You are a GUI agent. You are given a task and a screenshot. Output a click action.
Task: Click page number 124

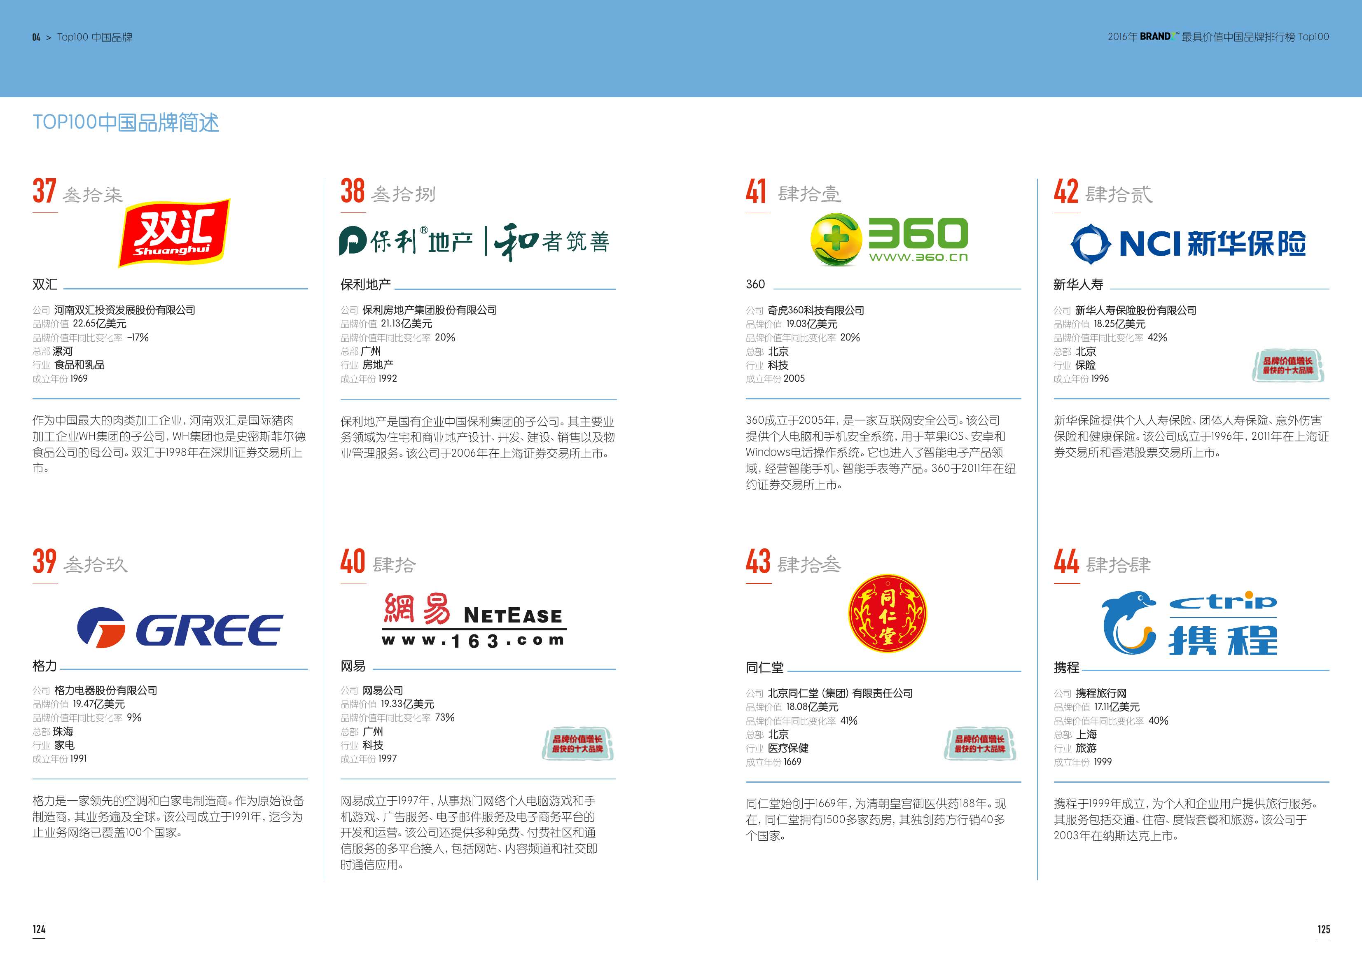click(39, 929)
